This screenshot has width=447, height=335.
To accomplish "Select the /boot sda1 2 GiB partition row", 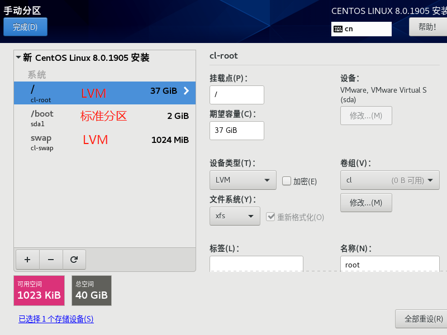I will coord(104,117).
